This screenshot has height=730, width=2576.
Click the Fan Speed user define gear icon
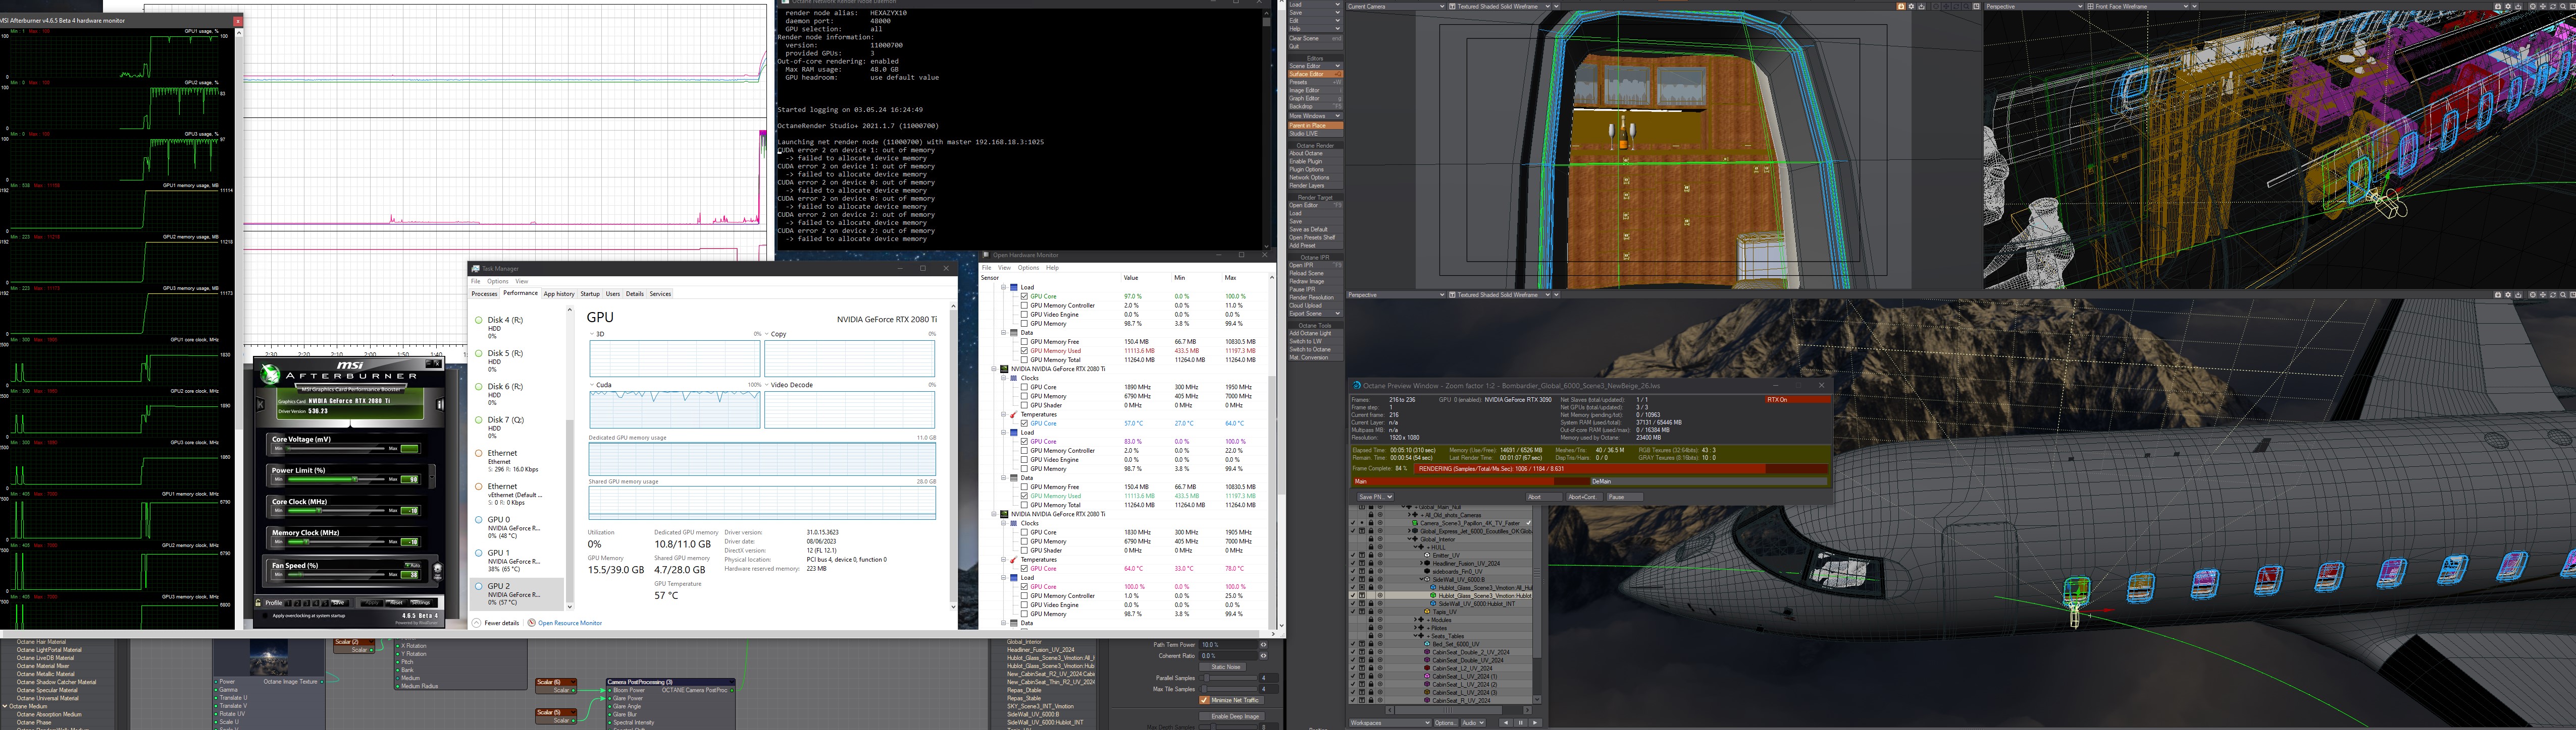[x=437, y=570]
